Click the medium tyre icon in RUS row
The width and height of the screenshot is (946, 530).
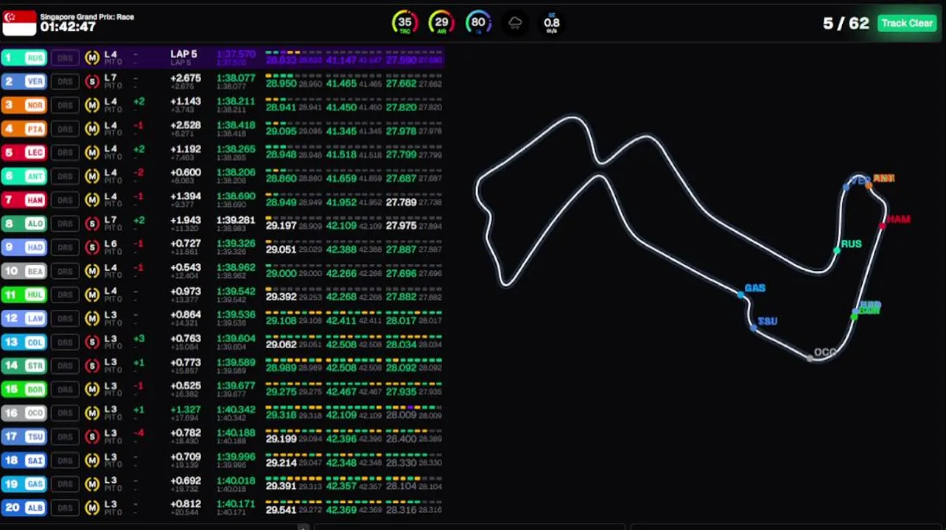[92, 58]
